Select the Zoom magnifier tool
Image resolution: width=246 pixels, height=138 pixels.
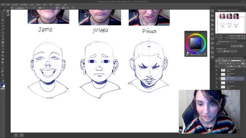click(x=3, y=13)
